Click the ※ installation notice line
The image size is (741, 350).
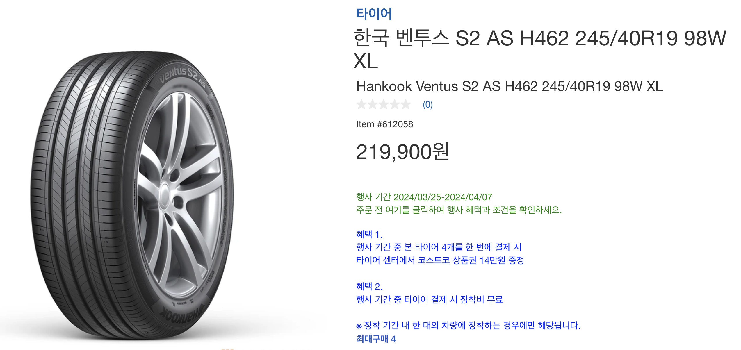pyautogui.click(x=468, y=325)
